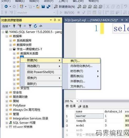Pin the SQLQuery2.sql tab
This screenshot has width=129, height=138.
pos(122,20)
